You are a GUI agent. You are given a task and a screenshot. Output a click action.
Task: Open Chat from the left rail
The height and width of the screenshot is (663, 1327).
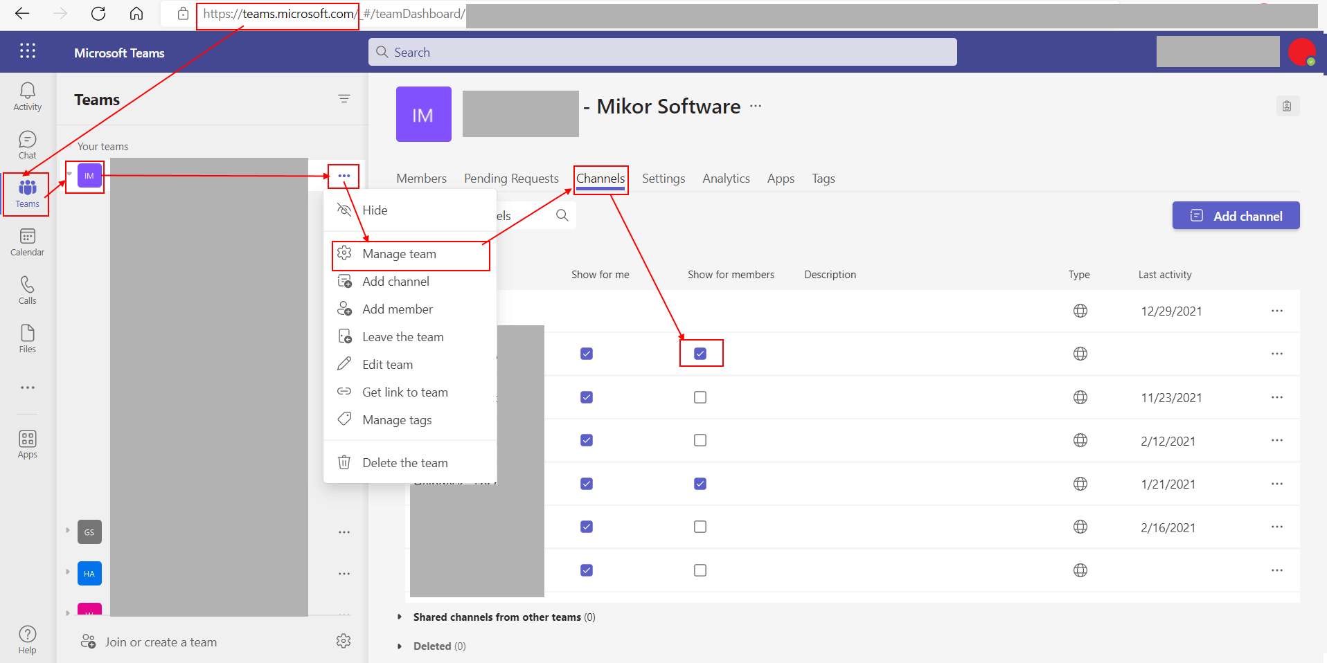tap(28, 145)
